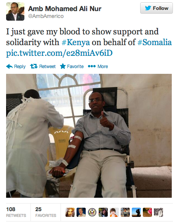Open the avatar with red-haired woman

click(114, 212)
